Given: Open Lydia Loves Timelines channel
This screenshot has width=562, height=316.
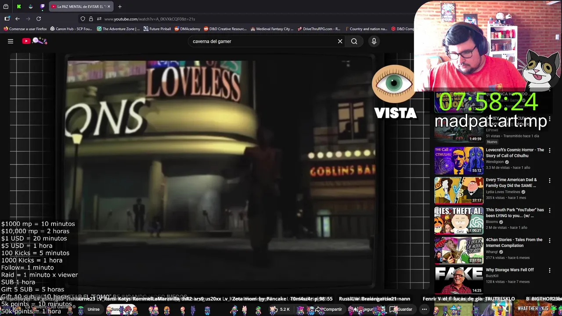Looking at the screenshot, I should coord(503,192).
